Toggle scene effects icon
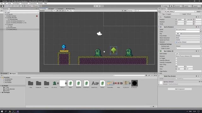The width and height of the screenshot is (202, 113). (x=63, y=11)
